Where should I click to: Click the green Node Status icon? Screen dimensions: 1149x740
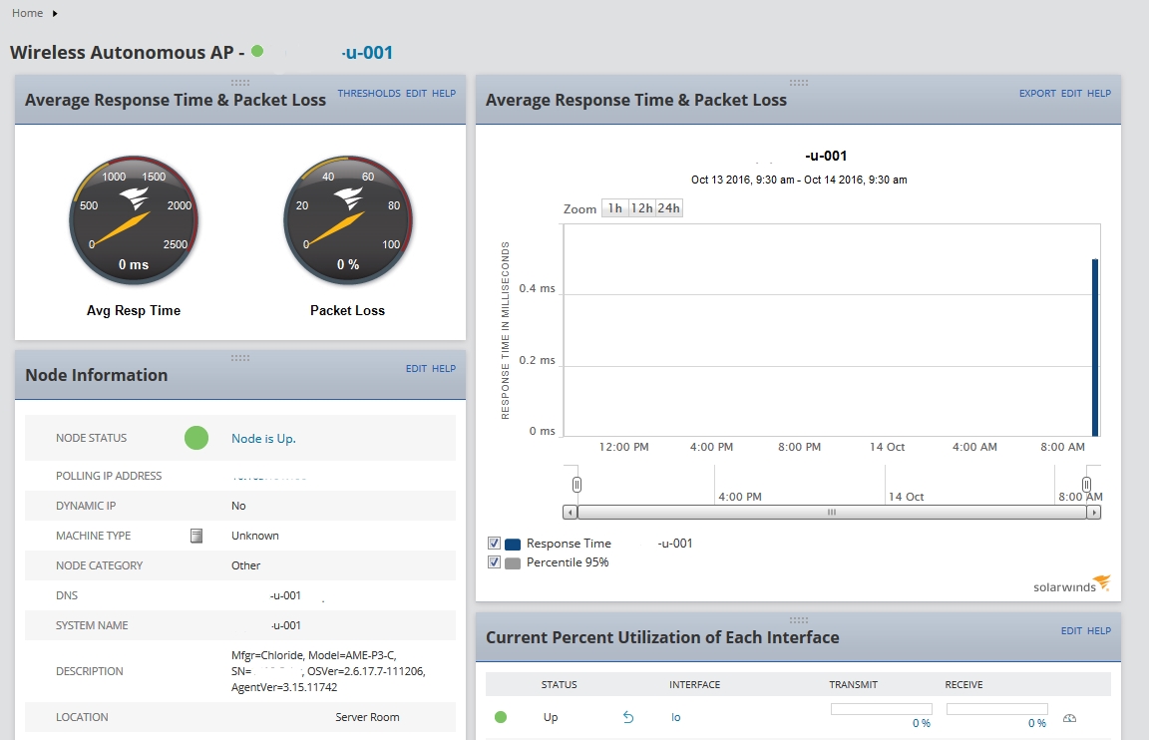196,438
